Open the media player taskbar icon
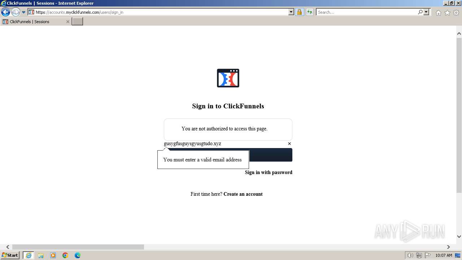This screenshot has width=462, height=260. 53,255
